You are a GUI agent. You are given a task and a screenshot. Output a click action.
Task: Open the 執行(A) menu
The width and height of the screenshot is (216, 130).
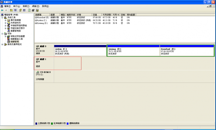click(x=17, y=6)
